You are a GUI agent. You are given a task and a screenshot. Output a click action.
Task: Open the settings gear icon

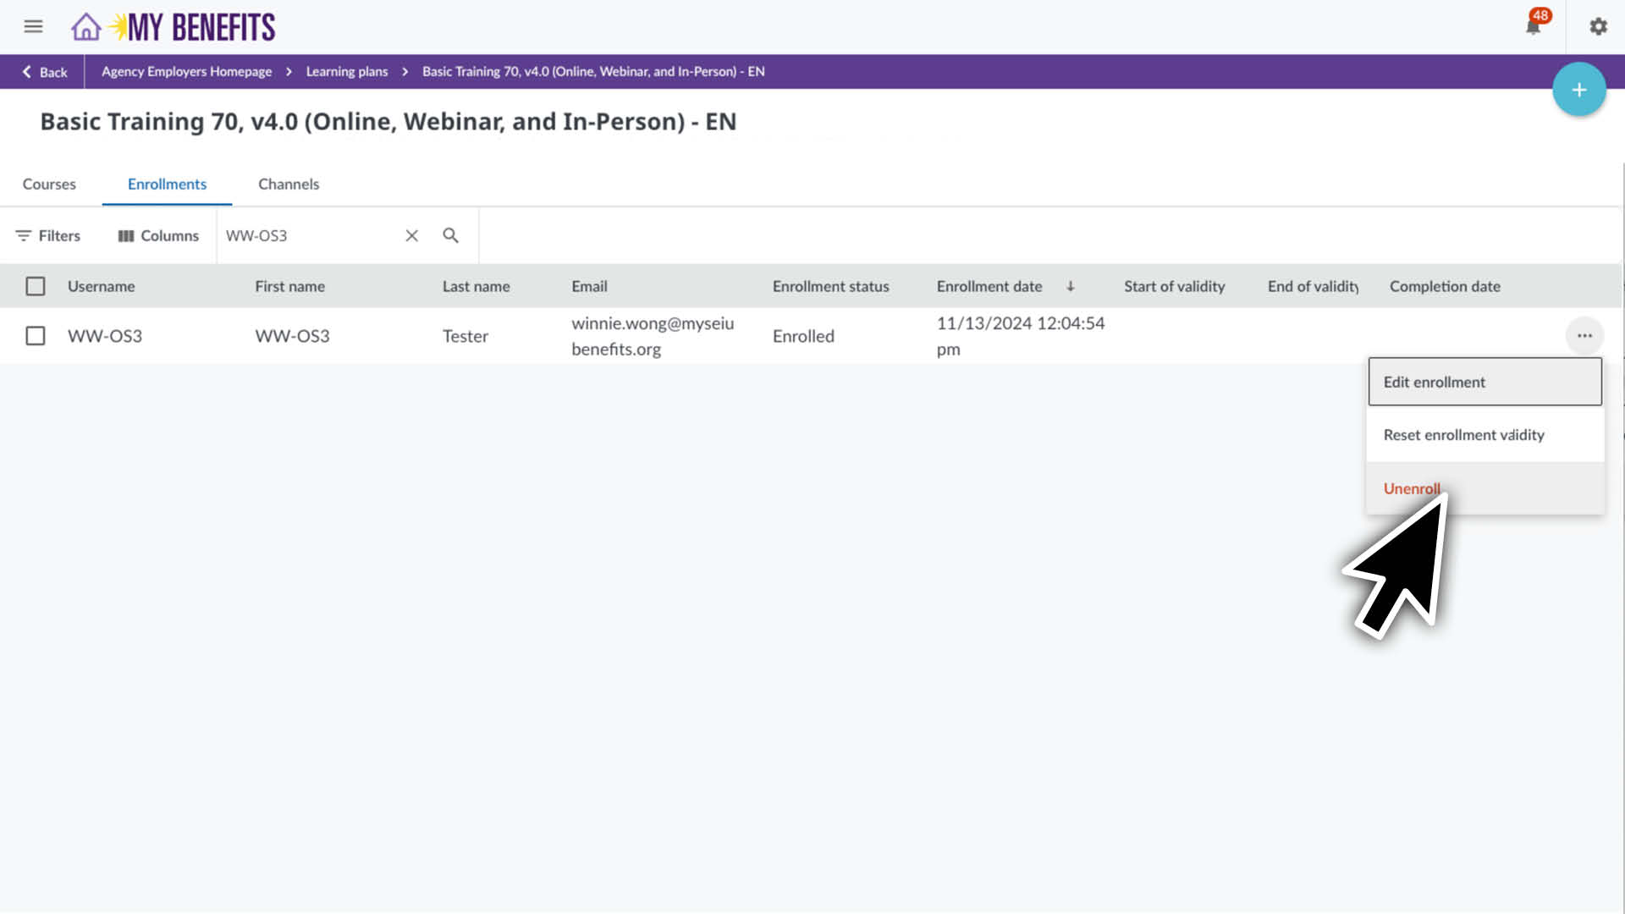click(x=1598, y=27)
